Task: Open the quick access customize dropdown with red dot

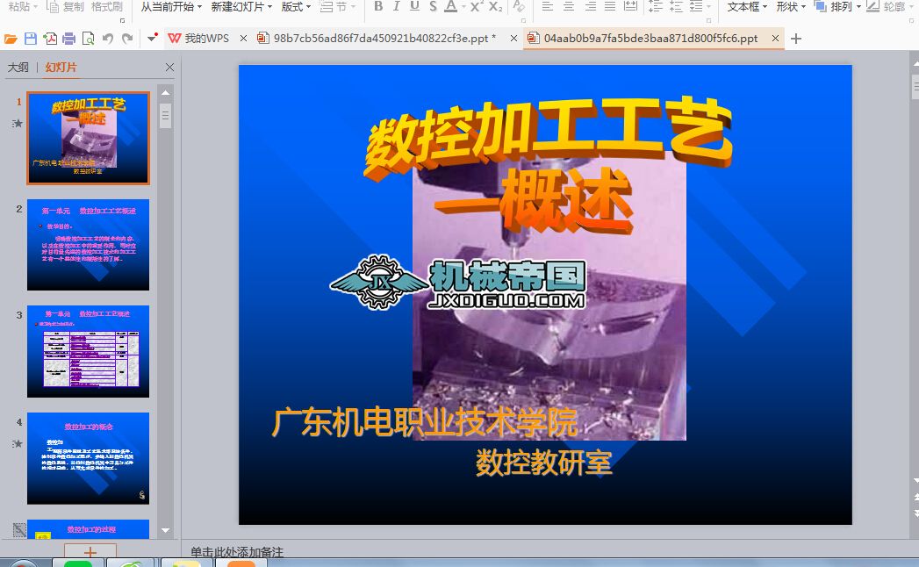Action: point(153,39)
